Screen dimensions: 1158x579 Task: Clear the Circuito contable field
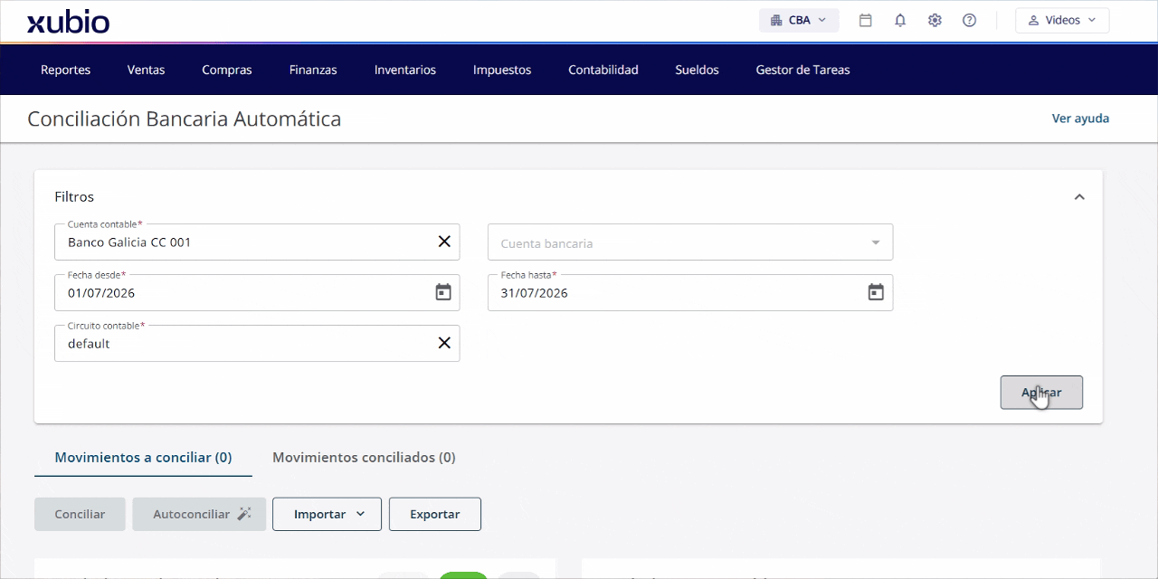pos(444,343)
